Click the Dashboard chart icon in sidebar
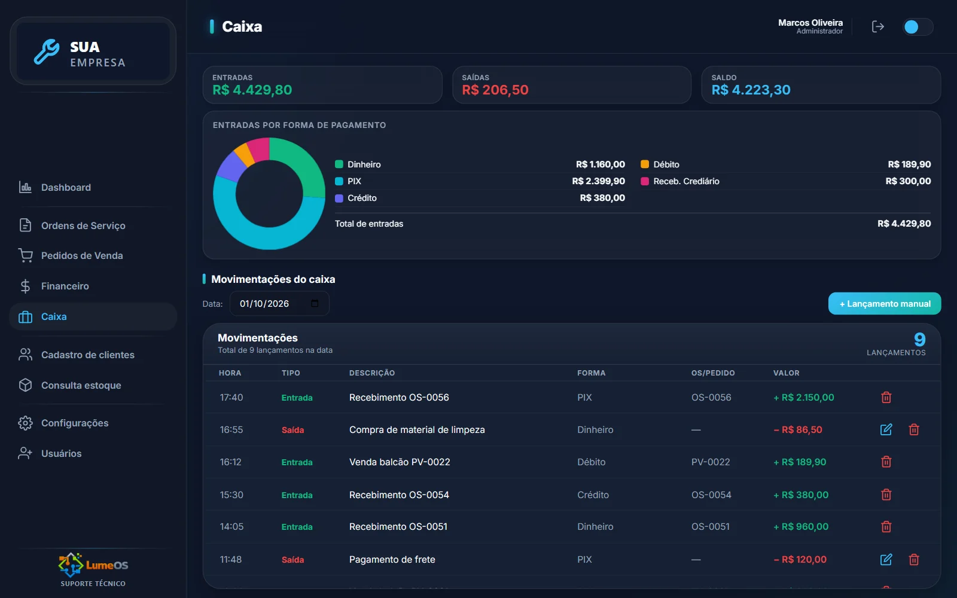Viewport: 957px width, 598px height. click(x=25, y=187)
